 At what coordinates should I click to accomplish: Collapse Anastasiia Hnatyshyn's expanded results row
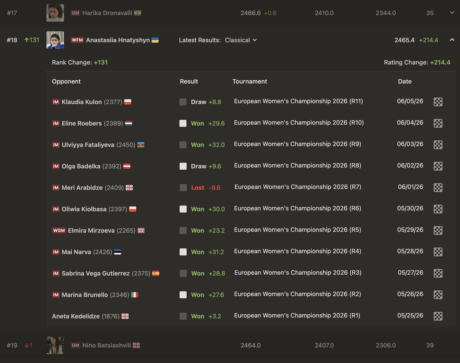pos(452,40)
